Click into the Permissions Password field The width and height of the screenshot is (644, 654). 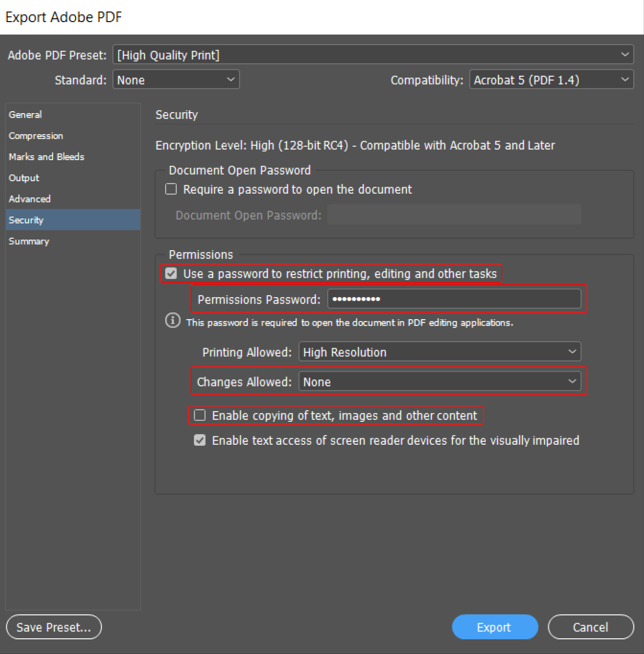[453, 299]
